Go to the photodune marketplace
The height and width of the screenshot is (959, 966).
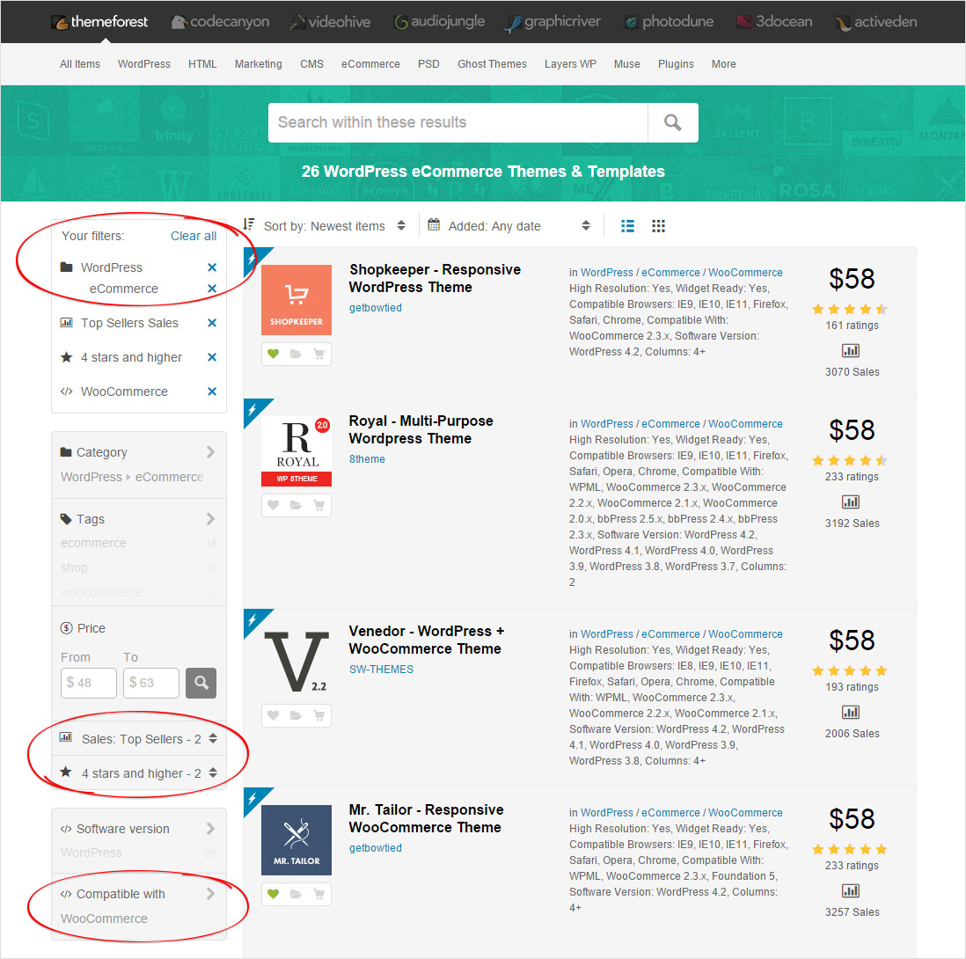pos(669,22)
